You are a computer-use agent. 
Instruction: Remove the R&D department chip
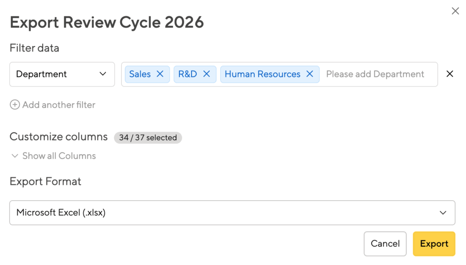[207, 74]
